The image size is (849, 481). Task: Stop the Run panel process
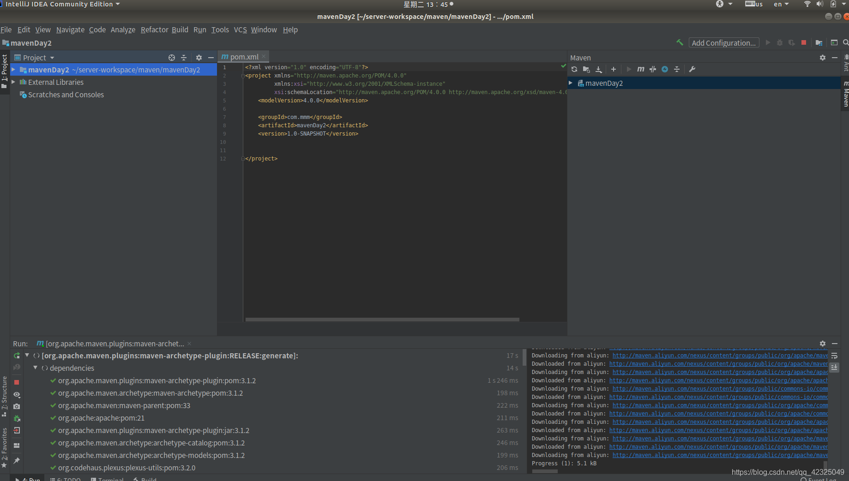tap(17, 382)
